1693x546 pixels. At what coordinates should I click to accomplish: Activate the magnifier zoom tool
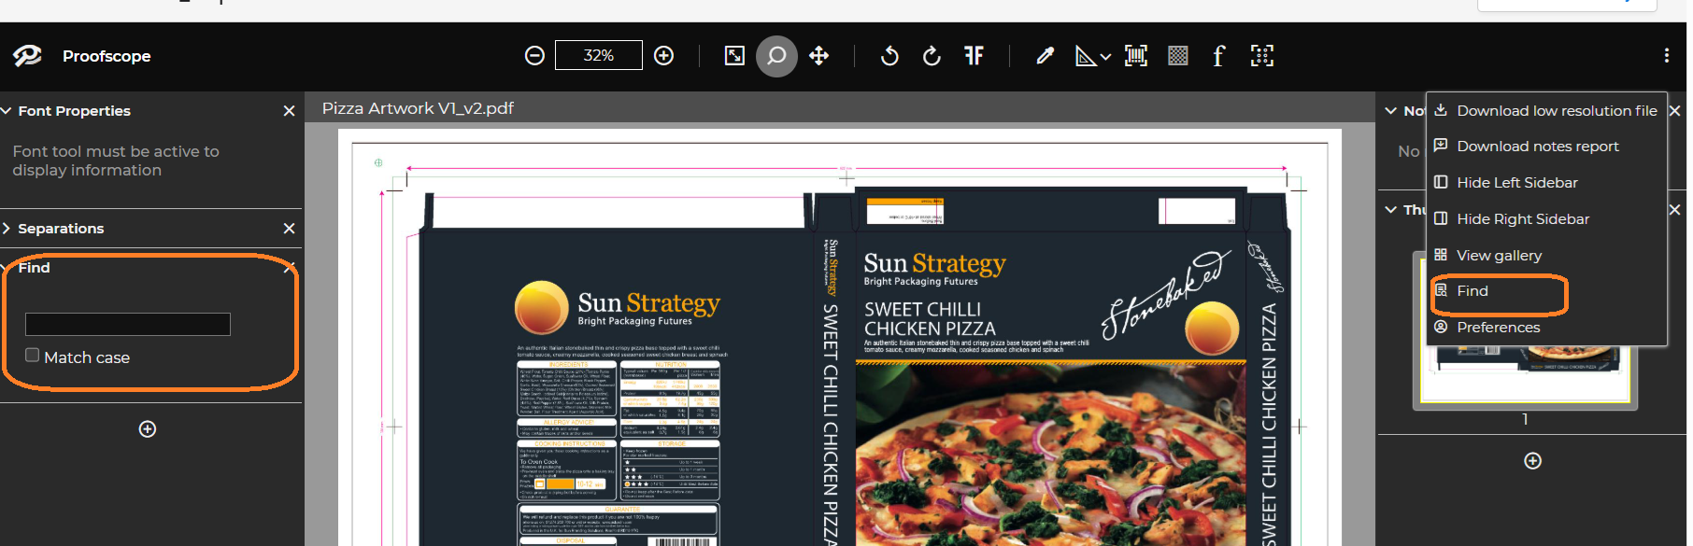(x=776, y=56)
